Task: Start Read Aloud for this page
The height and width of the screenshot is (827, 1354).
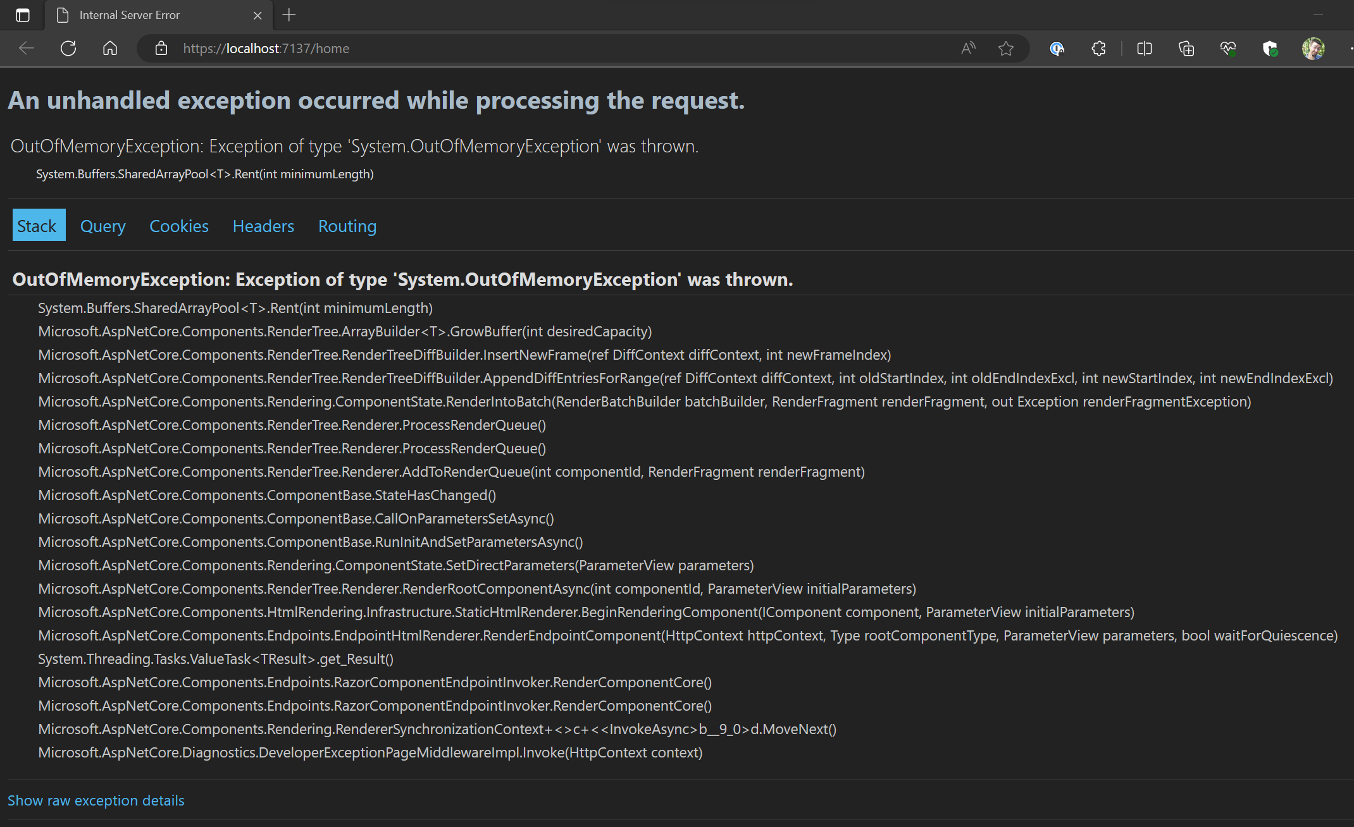Action: [967, 48]
